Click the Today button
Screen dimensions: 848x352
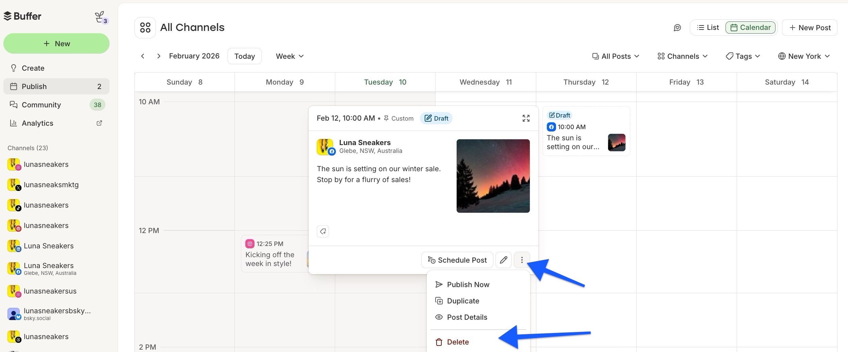point(244,56)
